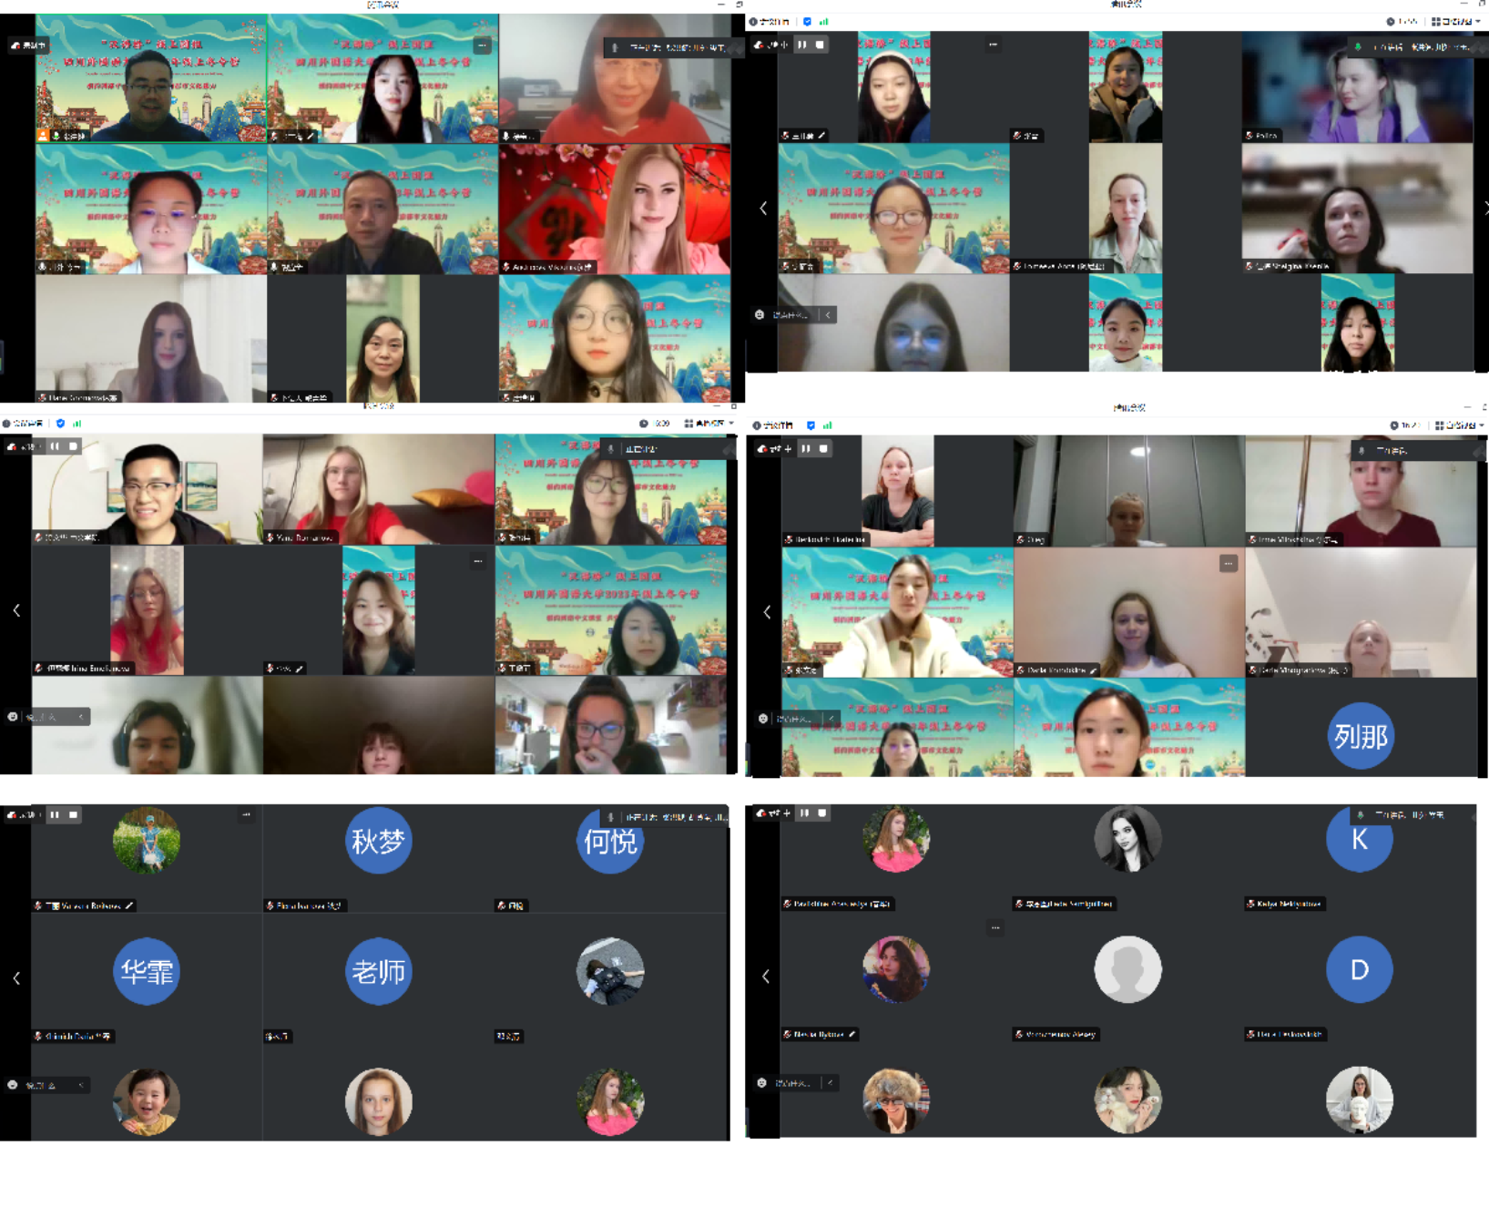Screen dimensions: 1489x1207
Task: Select the 秋梦 participant avatar
Action: 378,841
